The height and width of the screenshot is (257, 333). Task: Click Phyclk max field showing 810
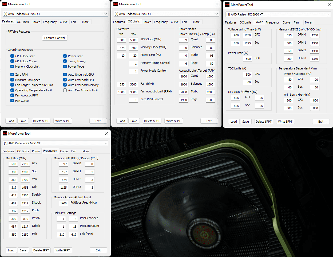25,219
